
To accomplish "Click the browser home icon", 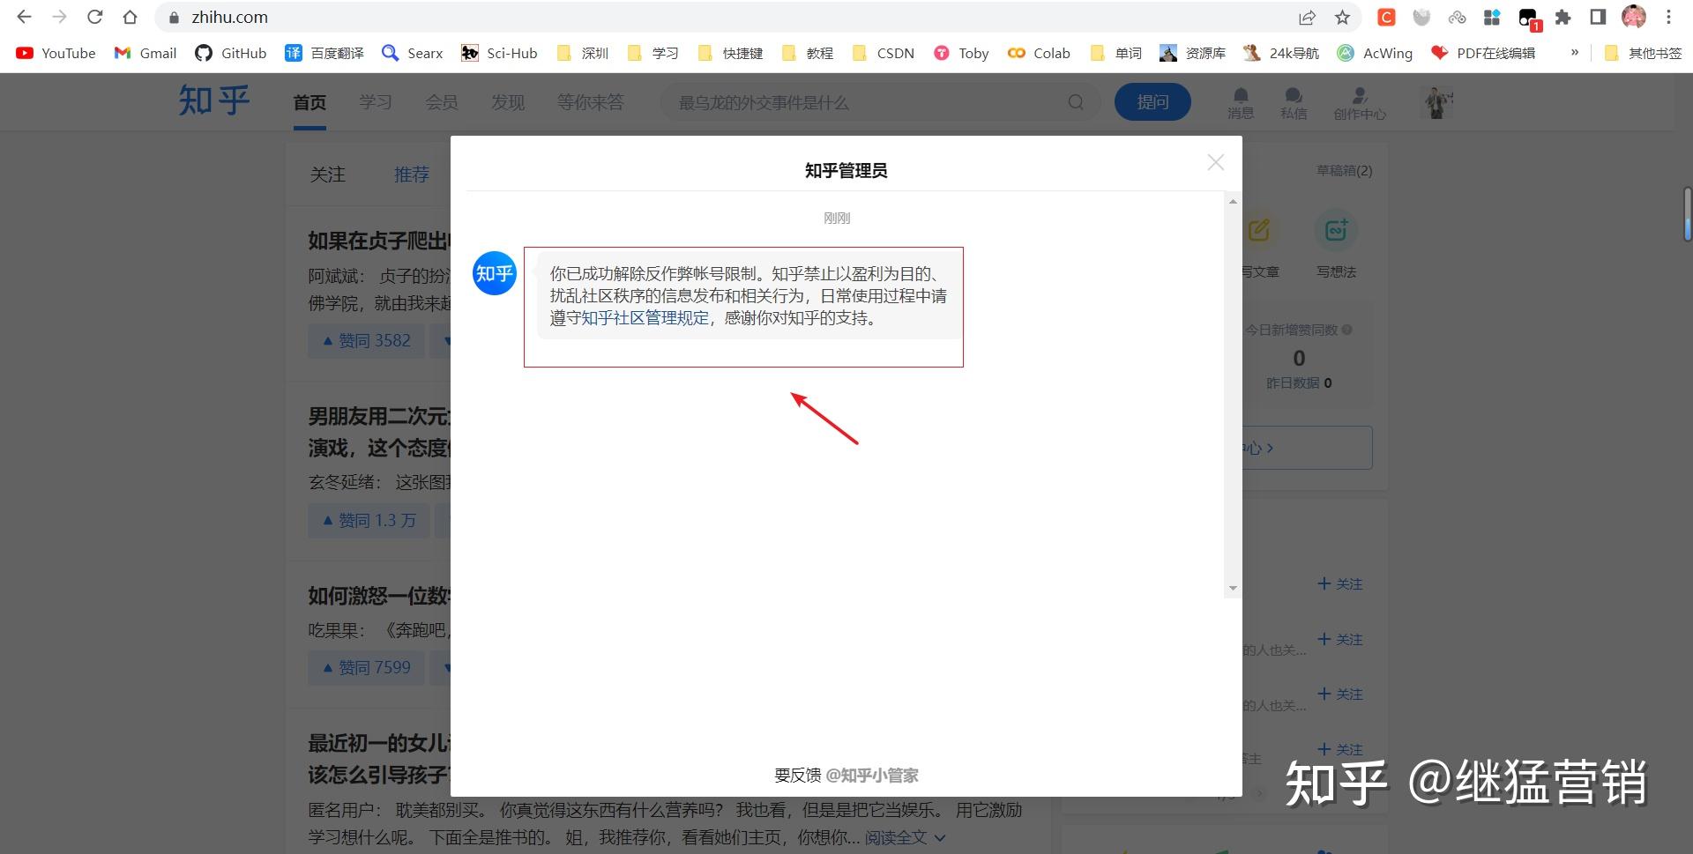I will tap(130, 17).
